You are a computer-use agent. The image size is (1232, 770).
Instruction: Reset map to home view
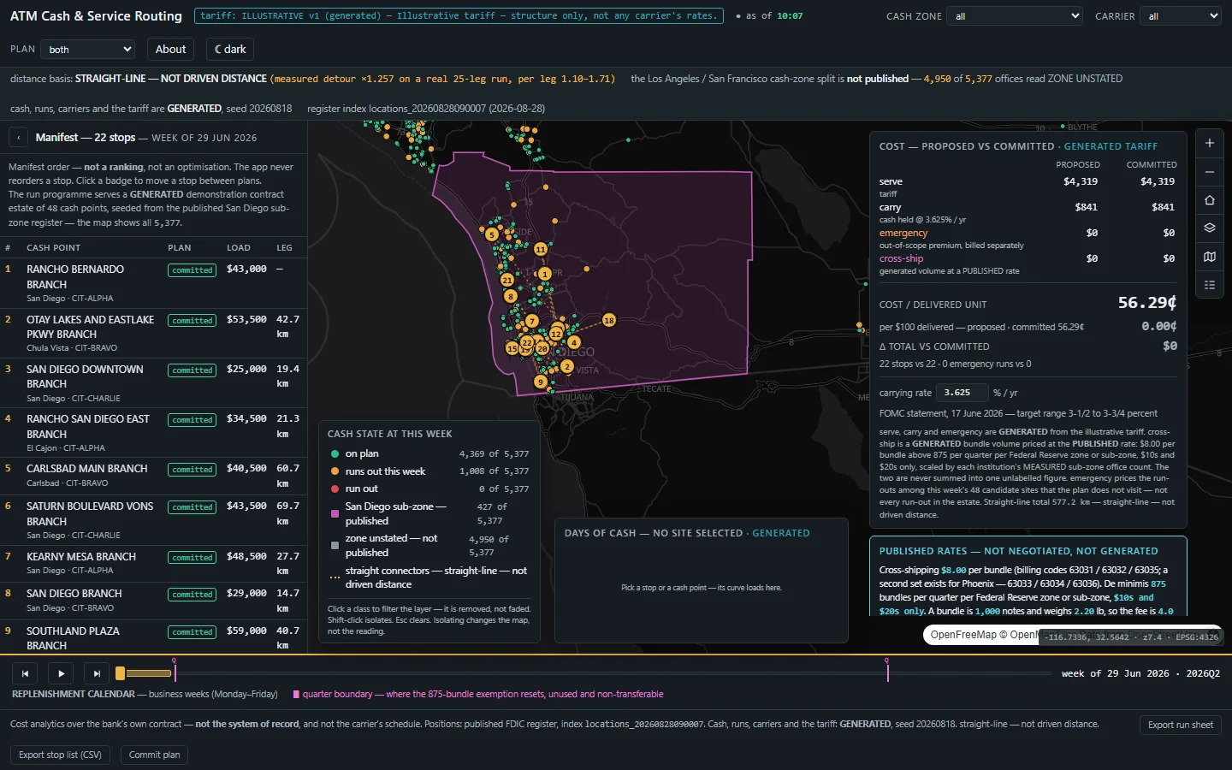tap(1210, 200)
